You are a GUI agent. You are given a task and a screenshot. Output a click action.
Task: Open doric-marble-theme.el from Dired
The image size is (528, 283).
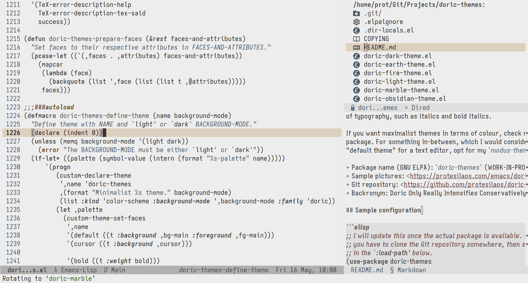pos(401,90)
